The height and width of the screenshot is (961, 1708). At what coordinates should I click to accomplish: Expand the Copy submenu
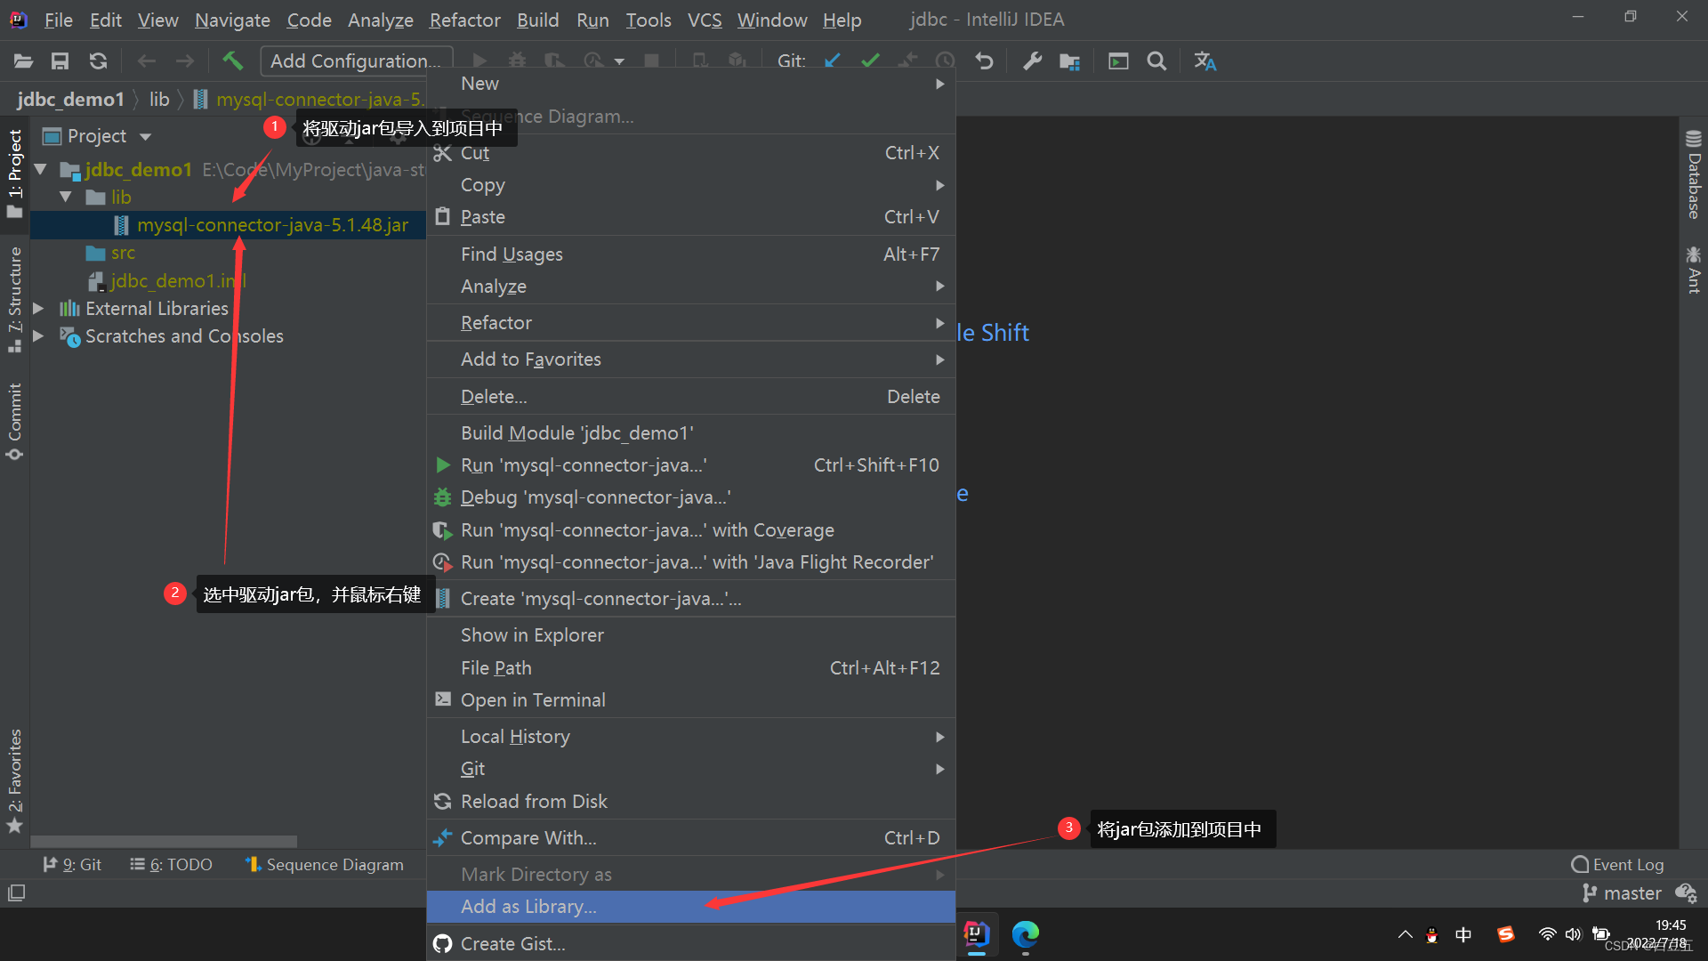[690, 185]
